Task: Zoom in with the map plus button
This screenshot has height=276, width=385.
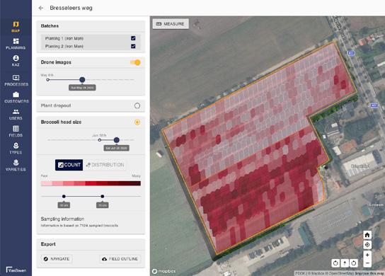Action: 367,255
